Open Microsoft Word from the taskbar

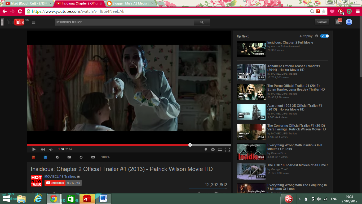point(103,199)
